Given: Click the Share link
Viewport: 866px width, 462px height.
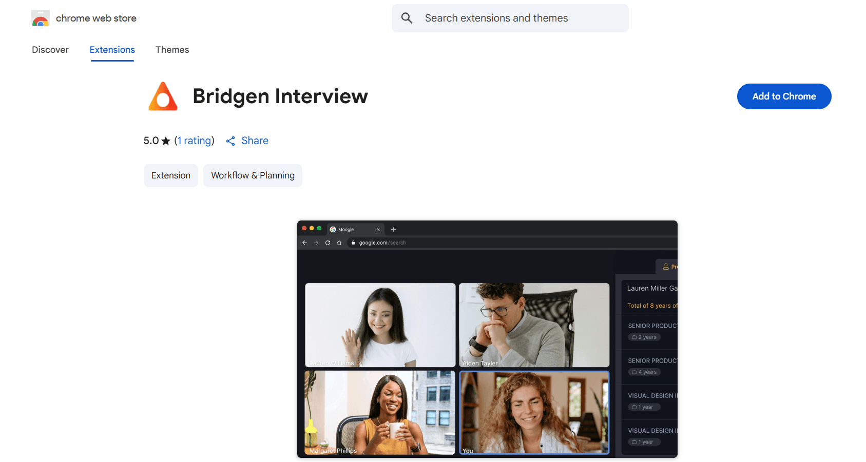Looking at the screenshot, I should [x=255, y=140].
